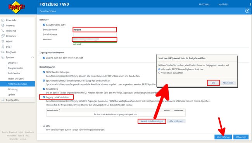Click the FRITZ!Box 7490 title

pos(54,4)
